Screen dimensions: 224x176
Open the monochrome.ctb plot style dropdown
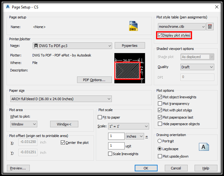click(x=182, y=27)
